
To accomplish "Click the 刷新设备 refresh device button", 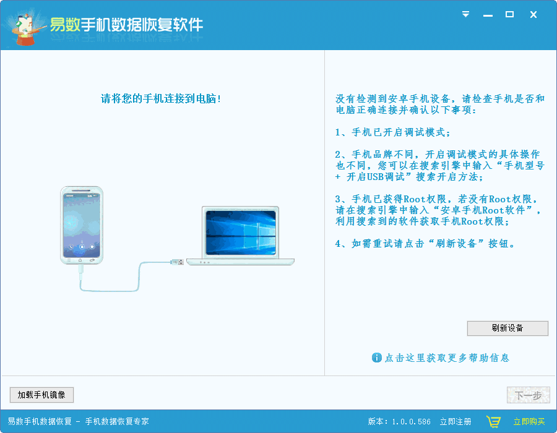I will pos(507,328).
